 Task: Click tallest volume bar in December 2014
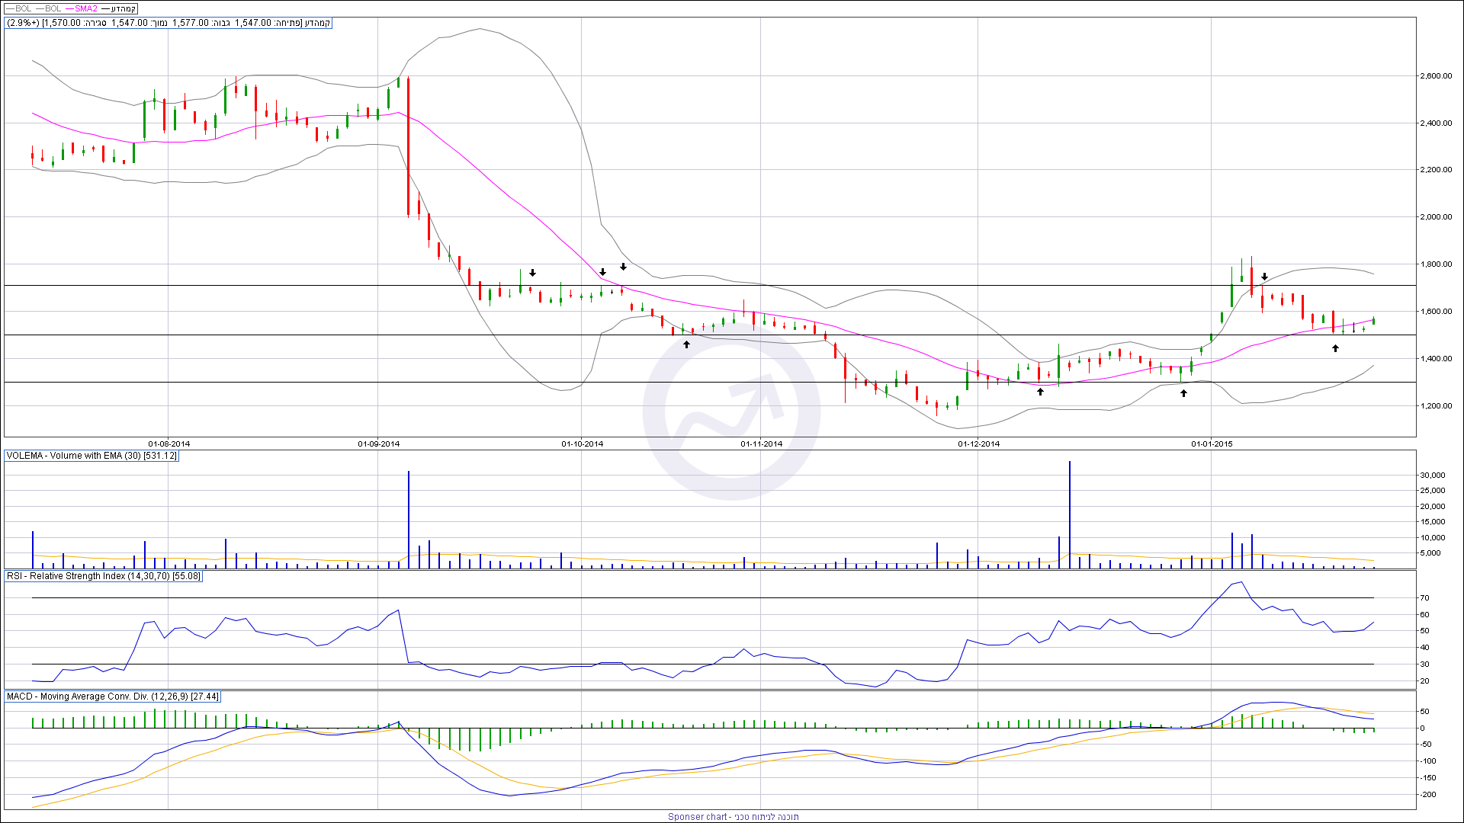pos(1070,514)
